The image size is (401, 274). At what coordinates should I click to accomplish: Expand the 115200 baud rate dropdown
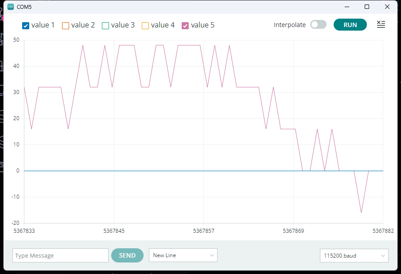(x=354, y=255)
